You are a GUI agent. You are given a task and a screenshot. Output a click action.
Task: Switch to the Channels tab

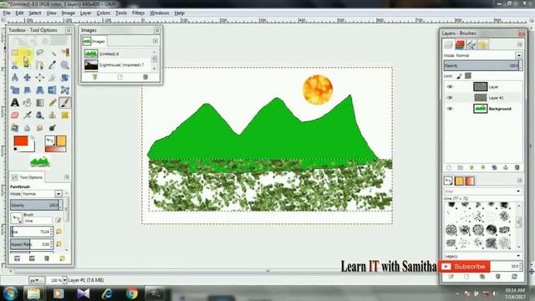460,44
